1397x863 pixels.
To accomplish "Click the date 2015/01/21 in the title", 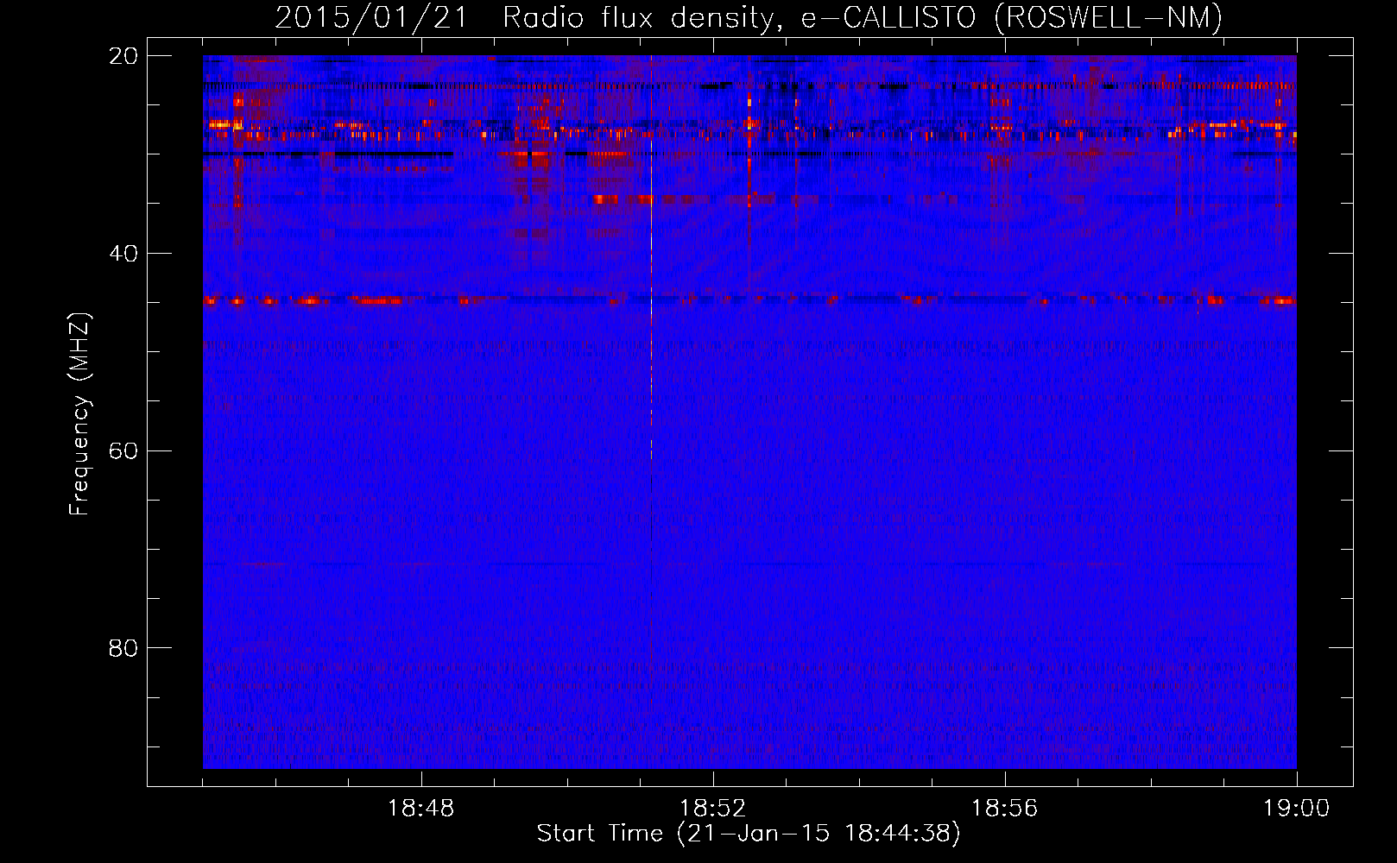I will 371,17.
